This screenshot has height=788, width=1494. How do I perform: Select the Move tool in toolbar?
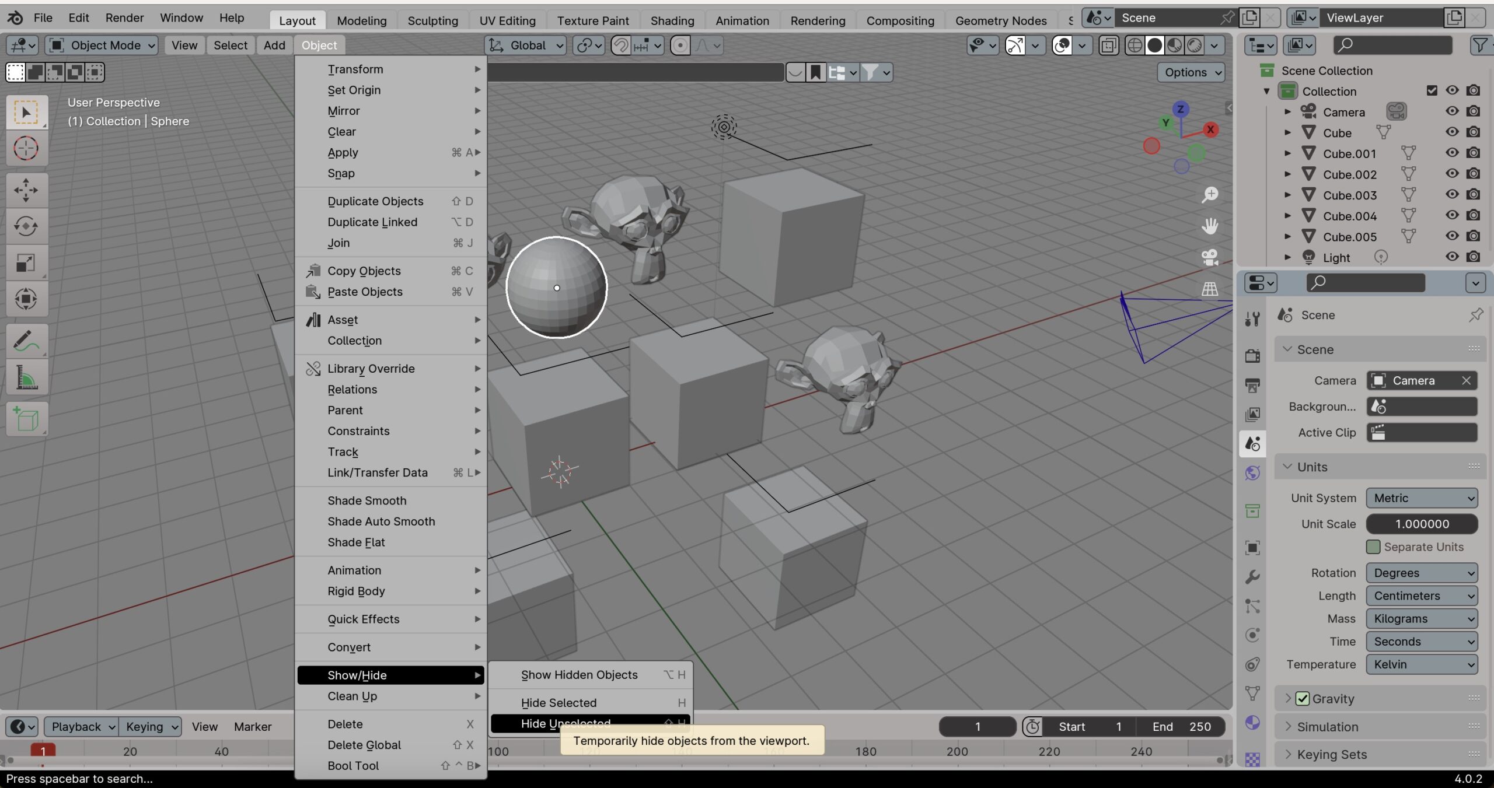[x=26, y=190]
